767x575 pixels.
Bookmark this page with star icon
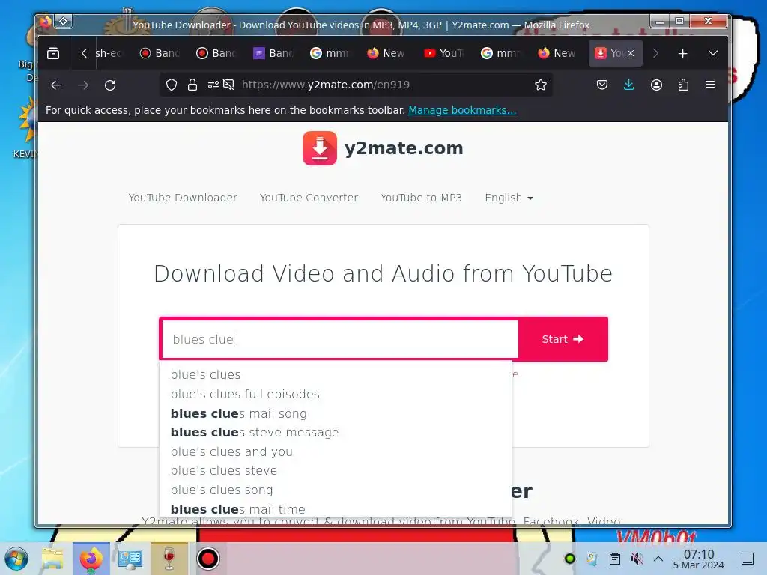(541, 85)
